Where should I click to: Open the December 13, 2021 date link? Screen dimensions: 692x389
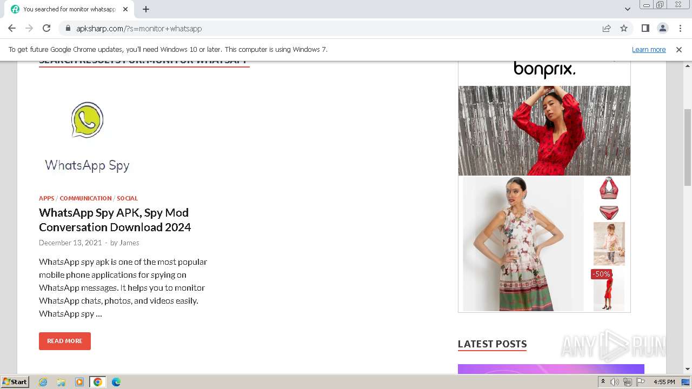click(70, 243)
